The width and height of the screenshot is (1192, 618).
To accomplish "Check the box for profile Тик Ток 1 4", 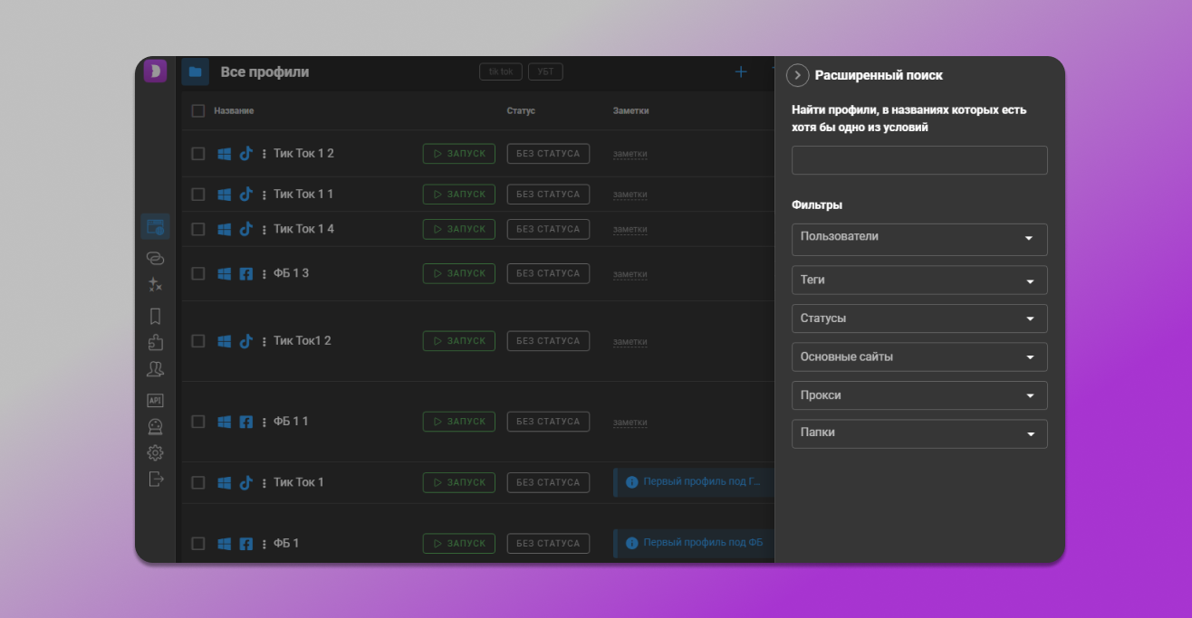I will [x=198, y=230].
